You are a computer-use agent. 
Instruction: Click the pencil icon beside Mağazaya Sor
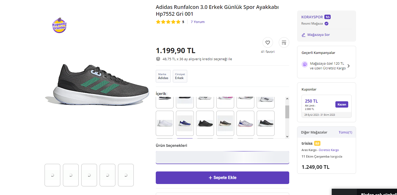pos(304,35)
